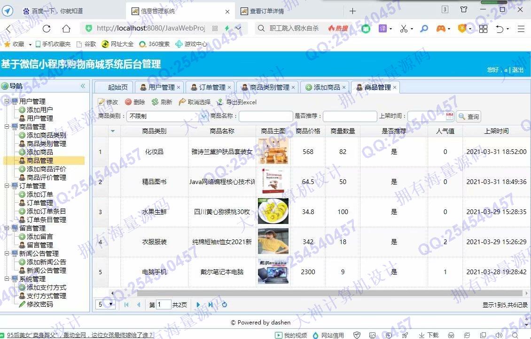531x339 pixels.
Task: Collapse the 订单管理 tree node
Action: [7, 186]
